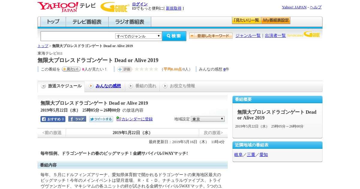Select the 放送スケジュール tab
Image resolution: width=360 pixels, height=189 pixels.
click(x=61, y=86)
